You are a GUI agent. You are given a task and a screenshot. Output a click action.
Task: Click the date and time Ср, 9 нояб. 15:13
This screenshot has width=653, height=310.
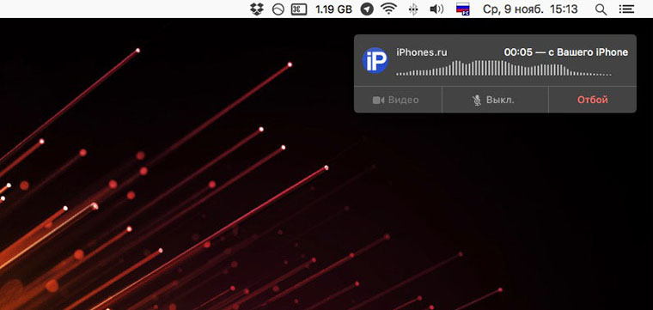click(530, 9)
